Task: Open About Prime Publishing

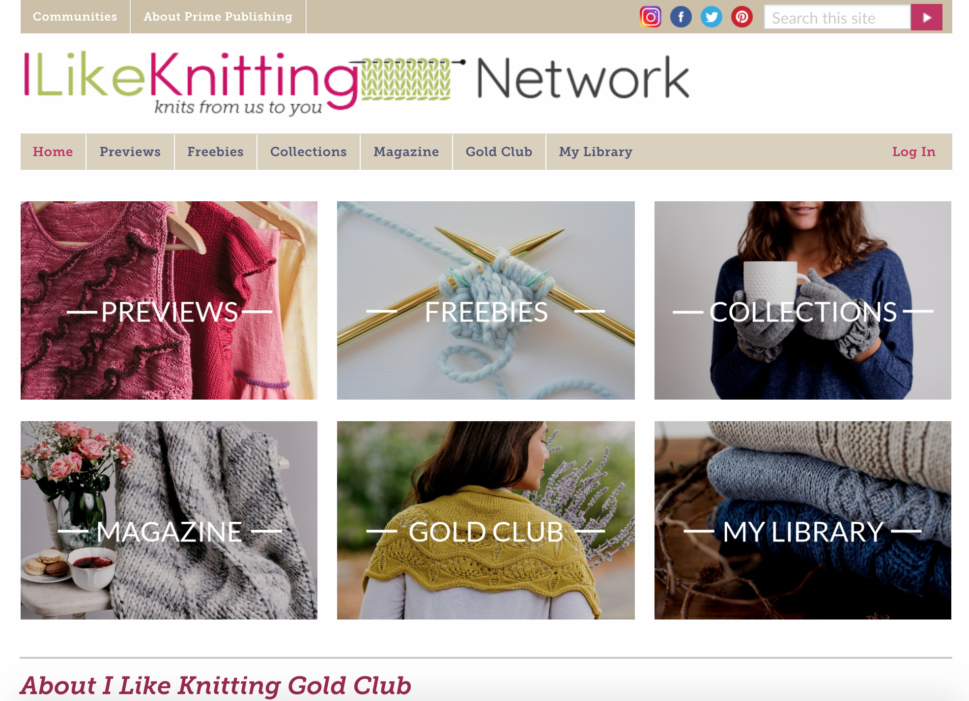Action: (x=218, y=17)
